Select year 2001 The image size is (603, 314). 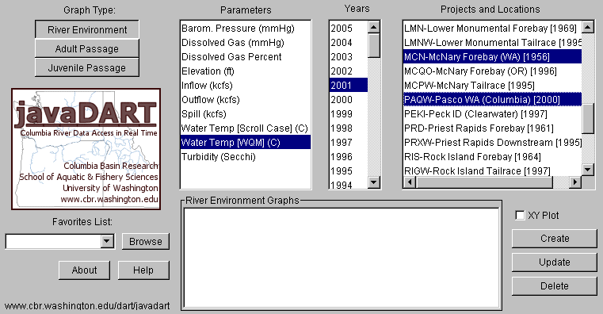coord(349,86)
